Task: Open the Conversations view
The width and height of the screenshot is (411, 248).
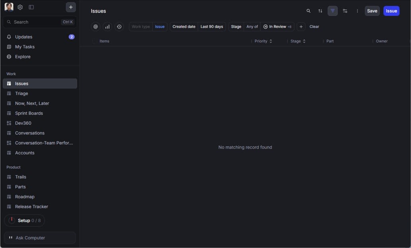Action: [x=40, y=133]
